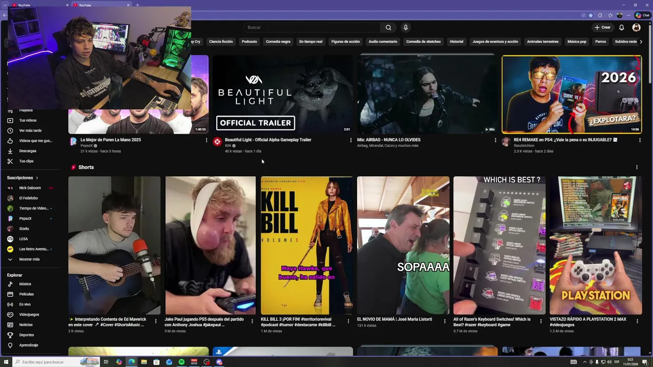653x367 pixels.
Task: Open the YouTube search icon button
Action: (388, 28)
